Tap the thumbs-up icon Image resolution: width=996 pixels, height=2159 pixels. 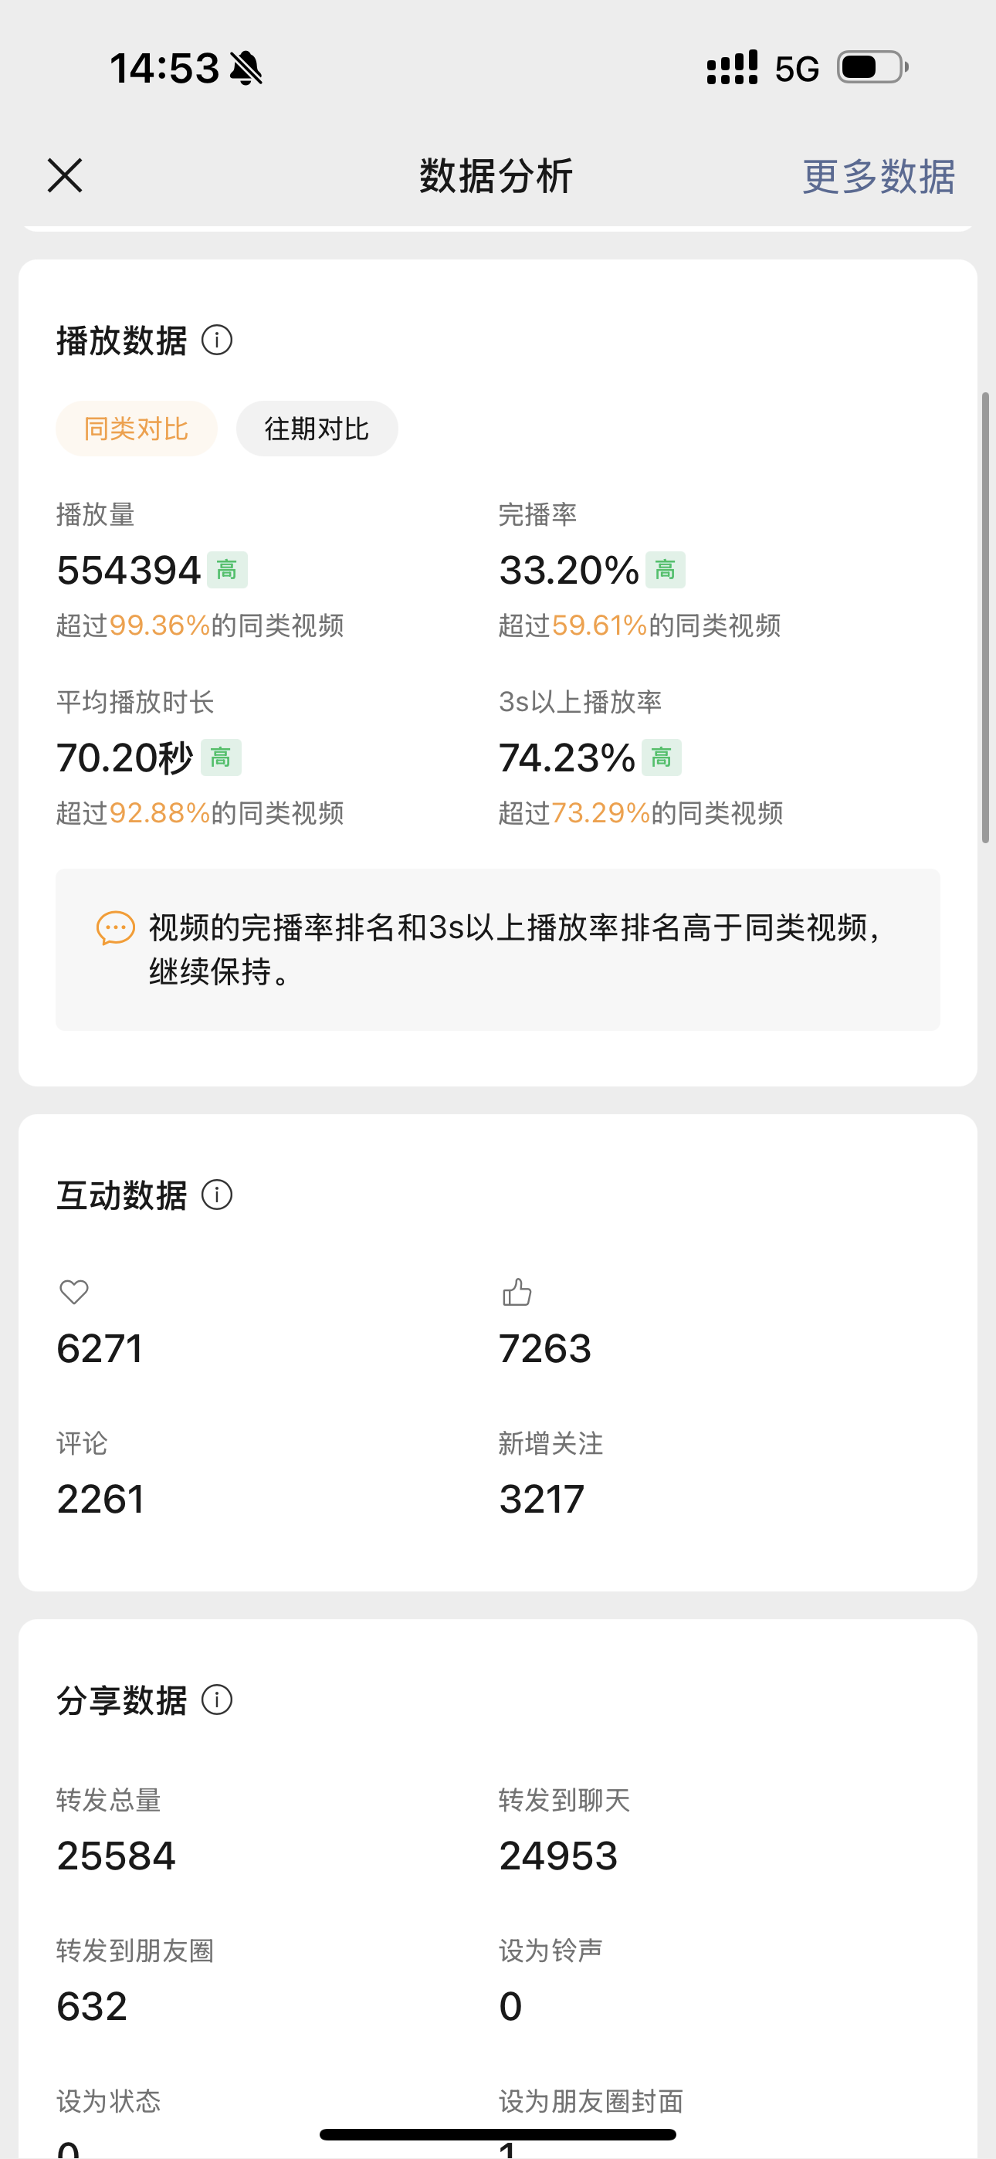517,1292
